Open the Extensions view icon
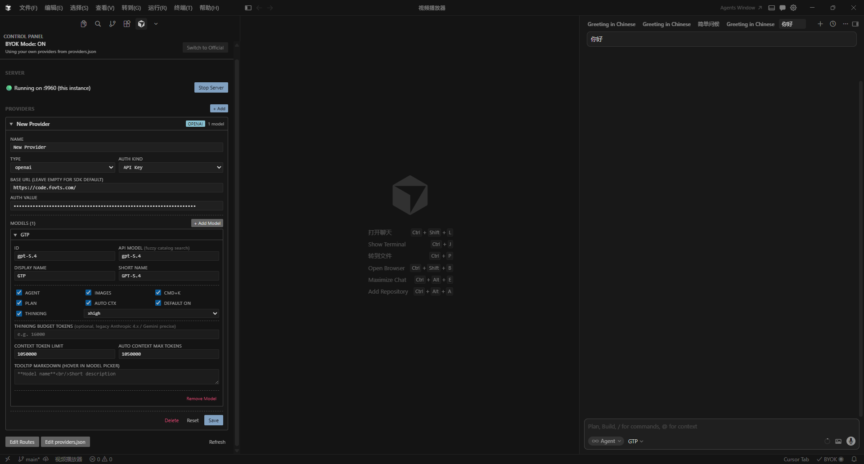The width and height of the screenshot is (864, 464). tap(127, 24)
